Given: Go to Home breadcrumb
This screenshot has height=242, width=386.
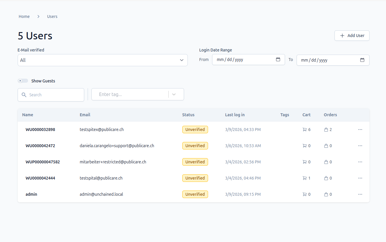Looking at the screenshot, I should tap(24, 16).
